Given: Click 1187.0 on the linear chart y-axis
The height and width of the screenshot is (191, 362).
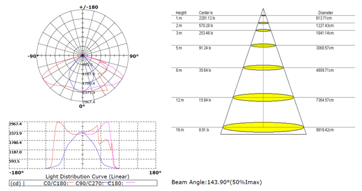Looking at the screenshot, I should [x=15, y=152].
